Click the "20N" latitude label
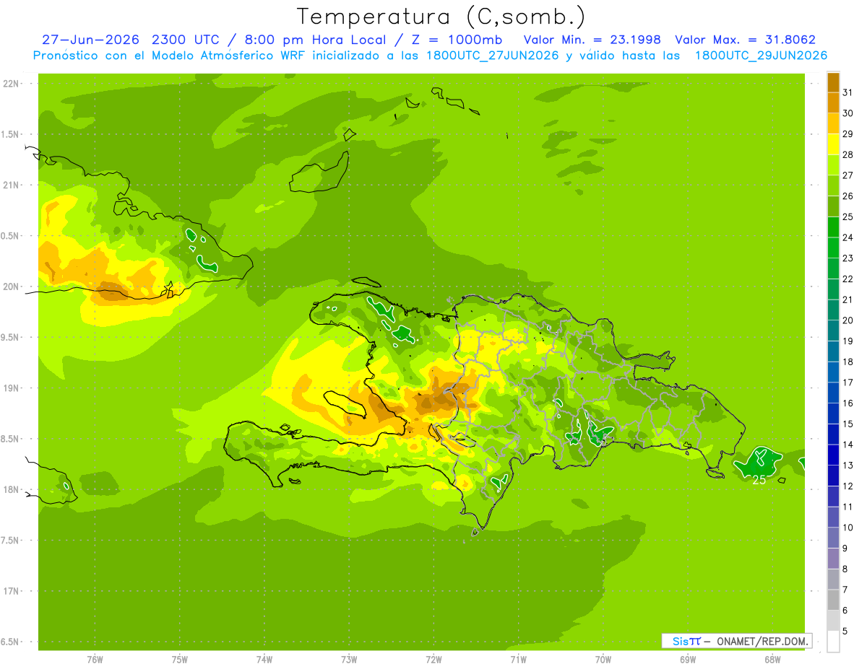The height and width of the screenshot is (669, 867). [x=10, y=287]
